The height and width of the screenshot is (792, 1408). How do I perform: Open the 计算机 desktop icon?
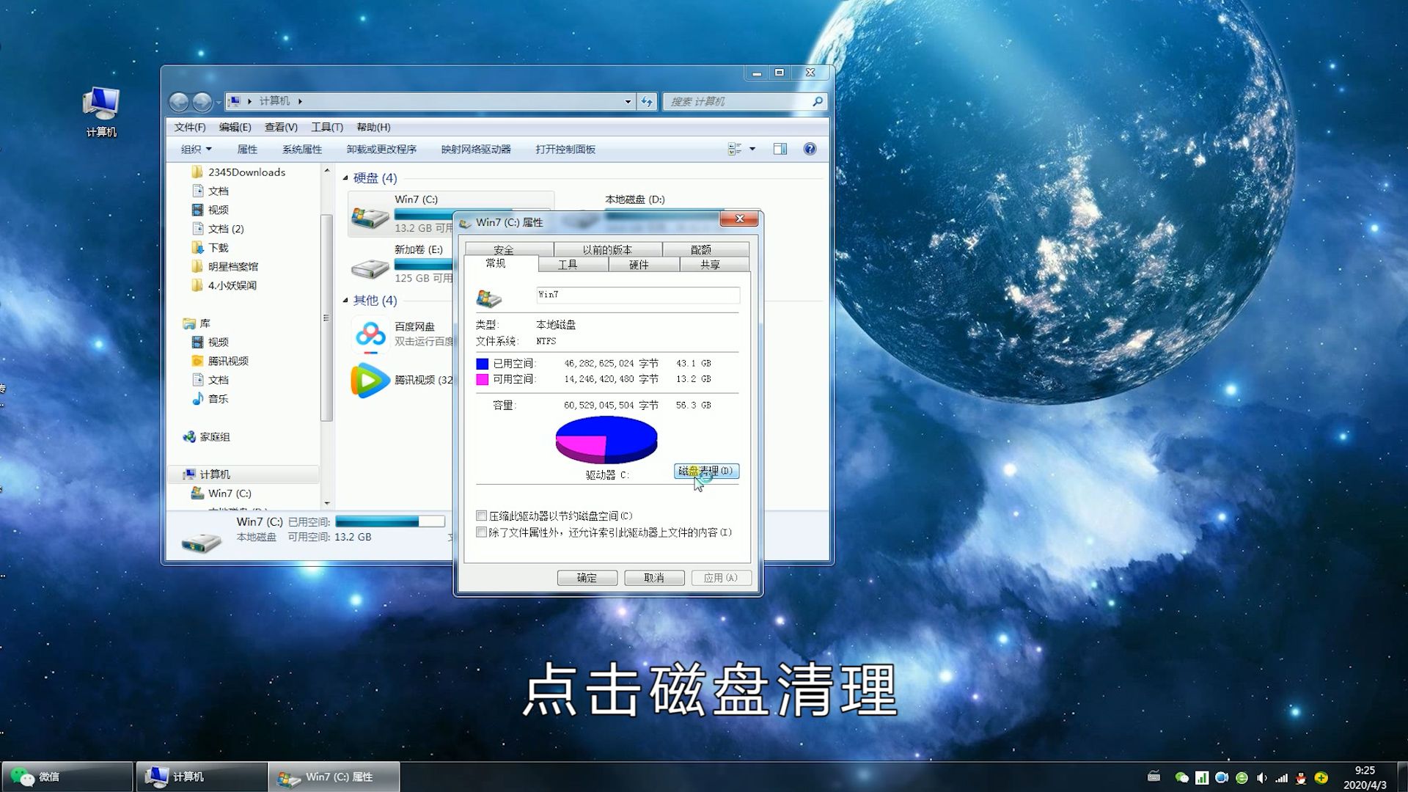pos(101,111)
